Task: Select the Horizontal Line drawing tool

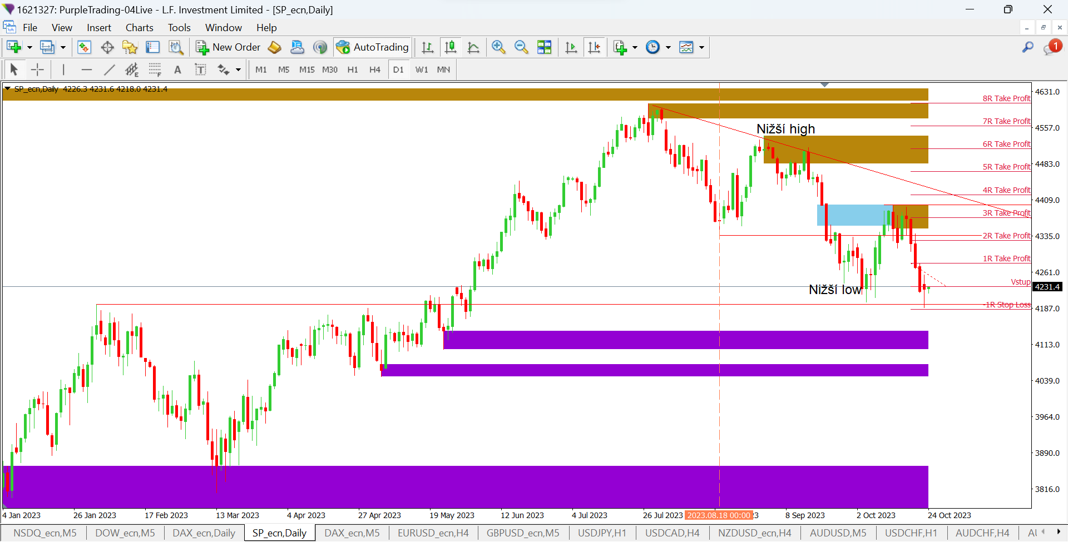Action: point(86,69)
